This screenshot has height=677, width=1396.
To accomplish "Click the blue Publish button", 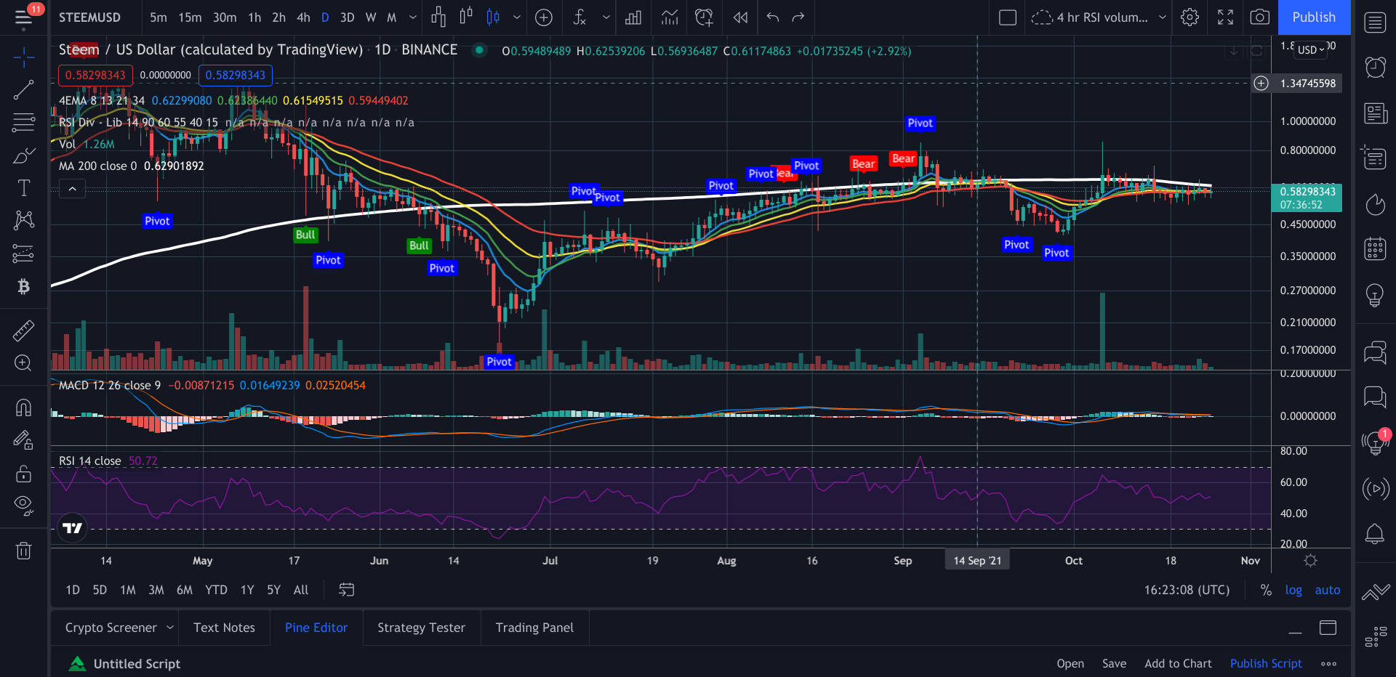I will [x=1314, y=17].
